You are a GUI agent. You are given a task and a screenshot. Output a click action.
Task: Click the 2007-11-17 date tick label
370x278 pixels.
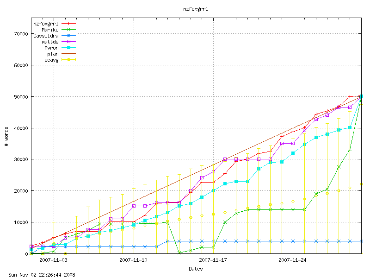213,260
